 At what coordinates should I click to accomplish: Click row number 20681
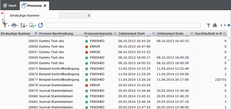(33, 102)
